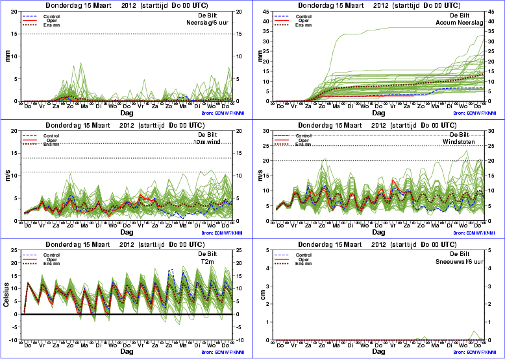Click the Accum Neerslag chart label
The image size is (505, 359).
[460, 23]
